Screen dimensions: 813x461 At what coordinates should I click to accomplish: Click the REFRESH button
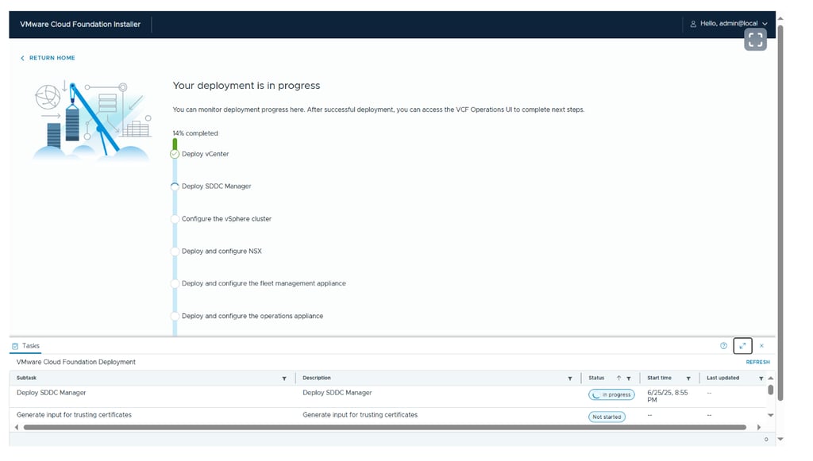[x=757, y=362]
